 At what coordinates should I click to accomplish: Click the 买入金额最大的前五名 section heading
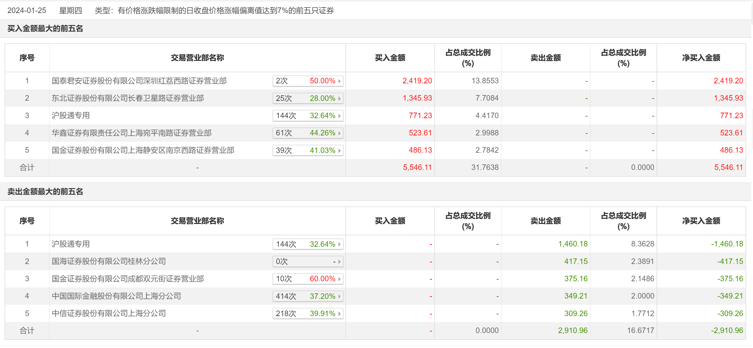[45, 29]
